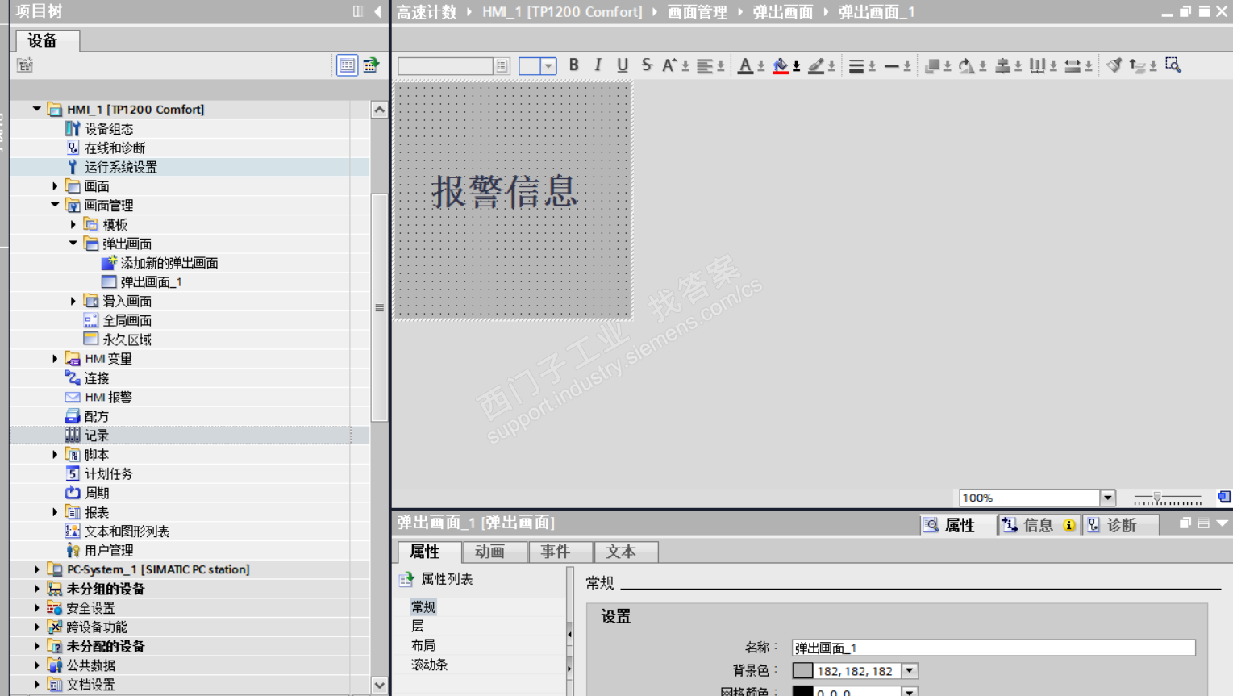Open 在线和诊断 in the project tree
The height and width of the screenshot is (696, 1233).
(x=115, y=148)
